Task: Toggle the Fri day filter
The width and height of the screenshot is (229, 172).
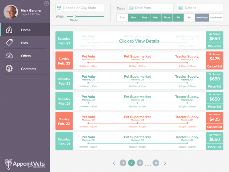Action: pyautogui.click(x=178, y=18)
